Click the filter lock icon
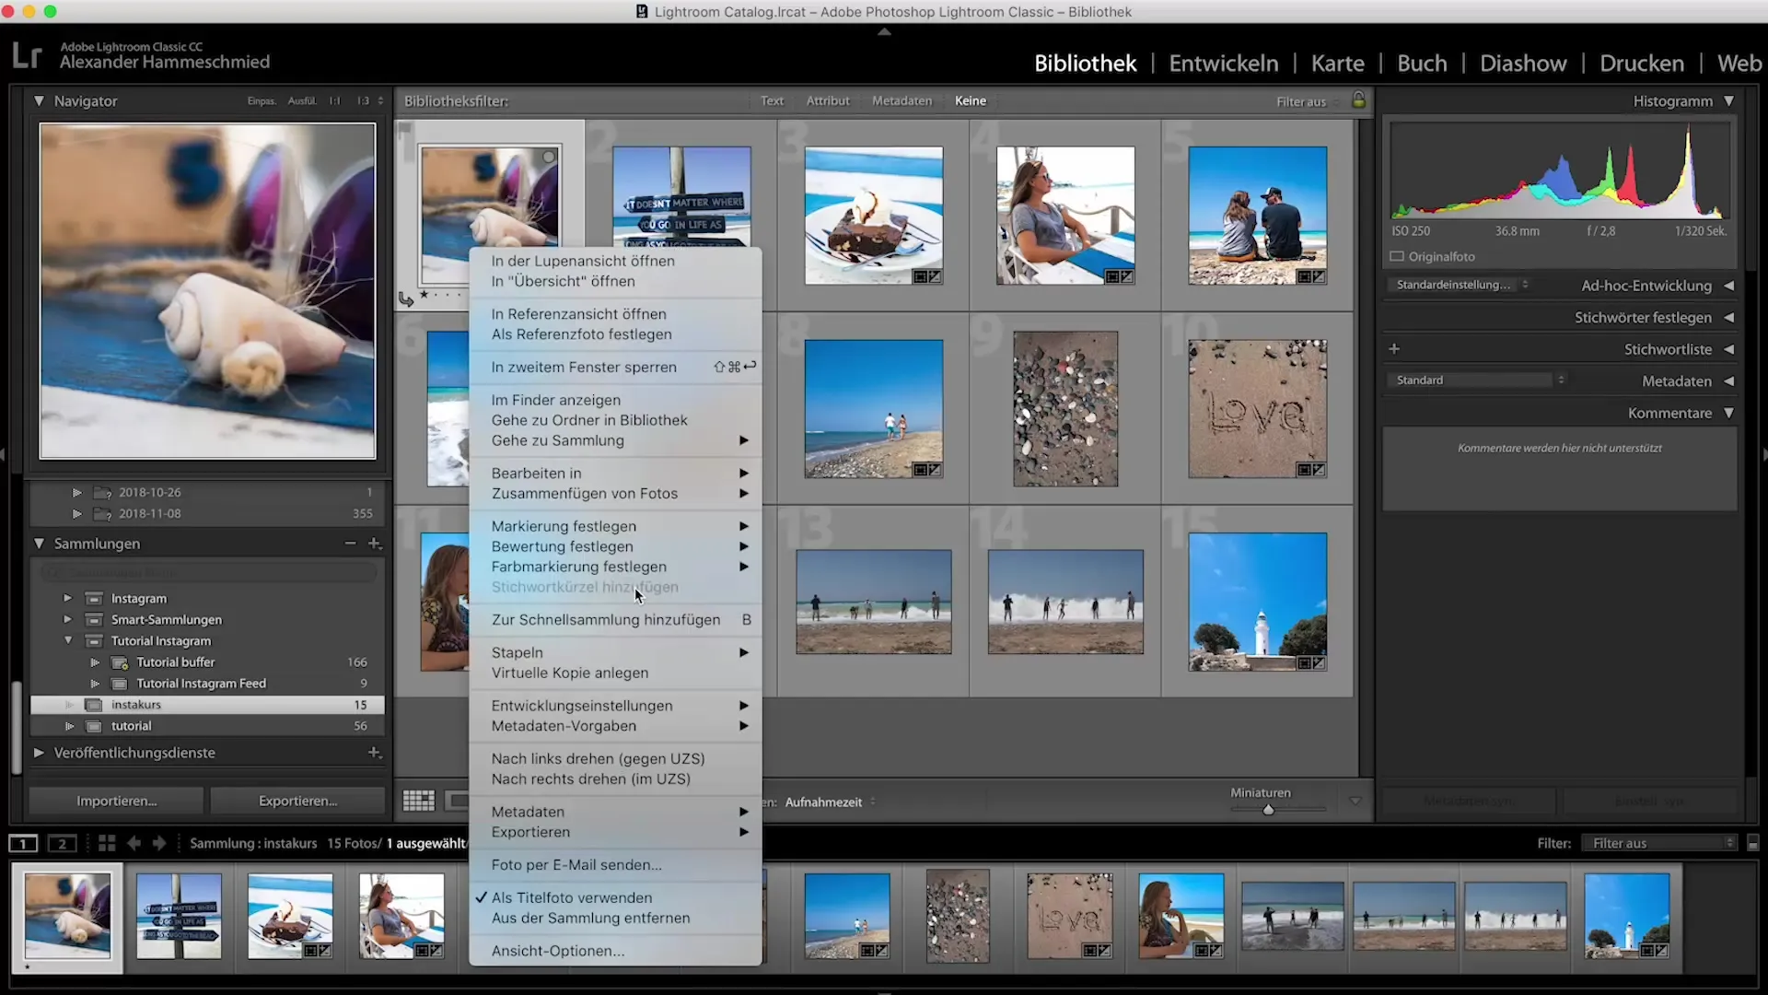 (1358, 100)
